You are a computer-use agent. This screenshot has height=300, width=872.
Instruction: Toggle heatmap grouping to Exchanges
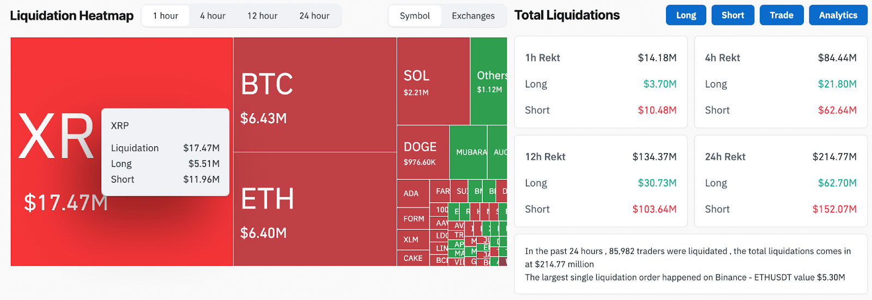pos(473,16)
